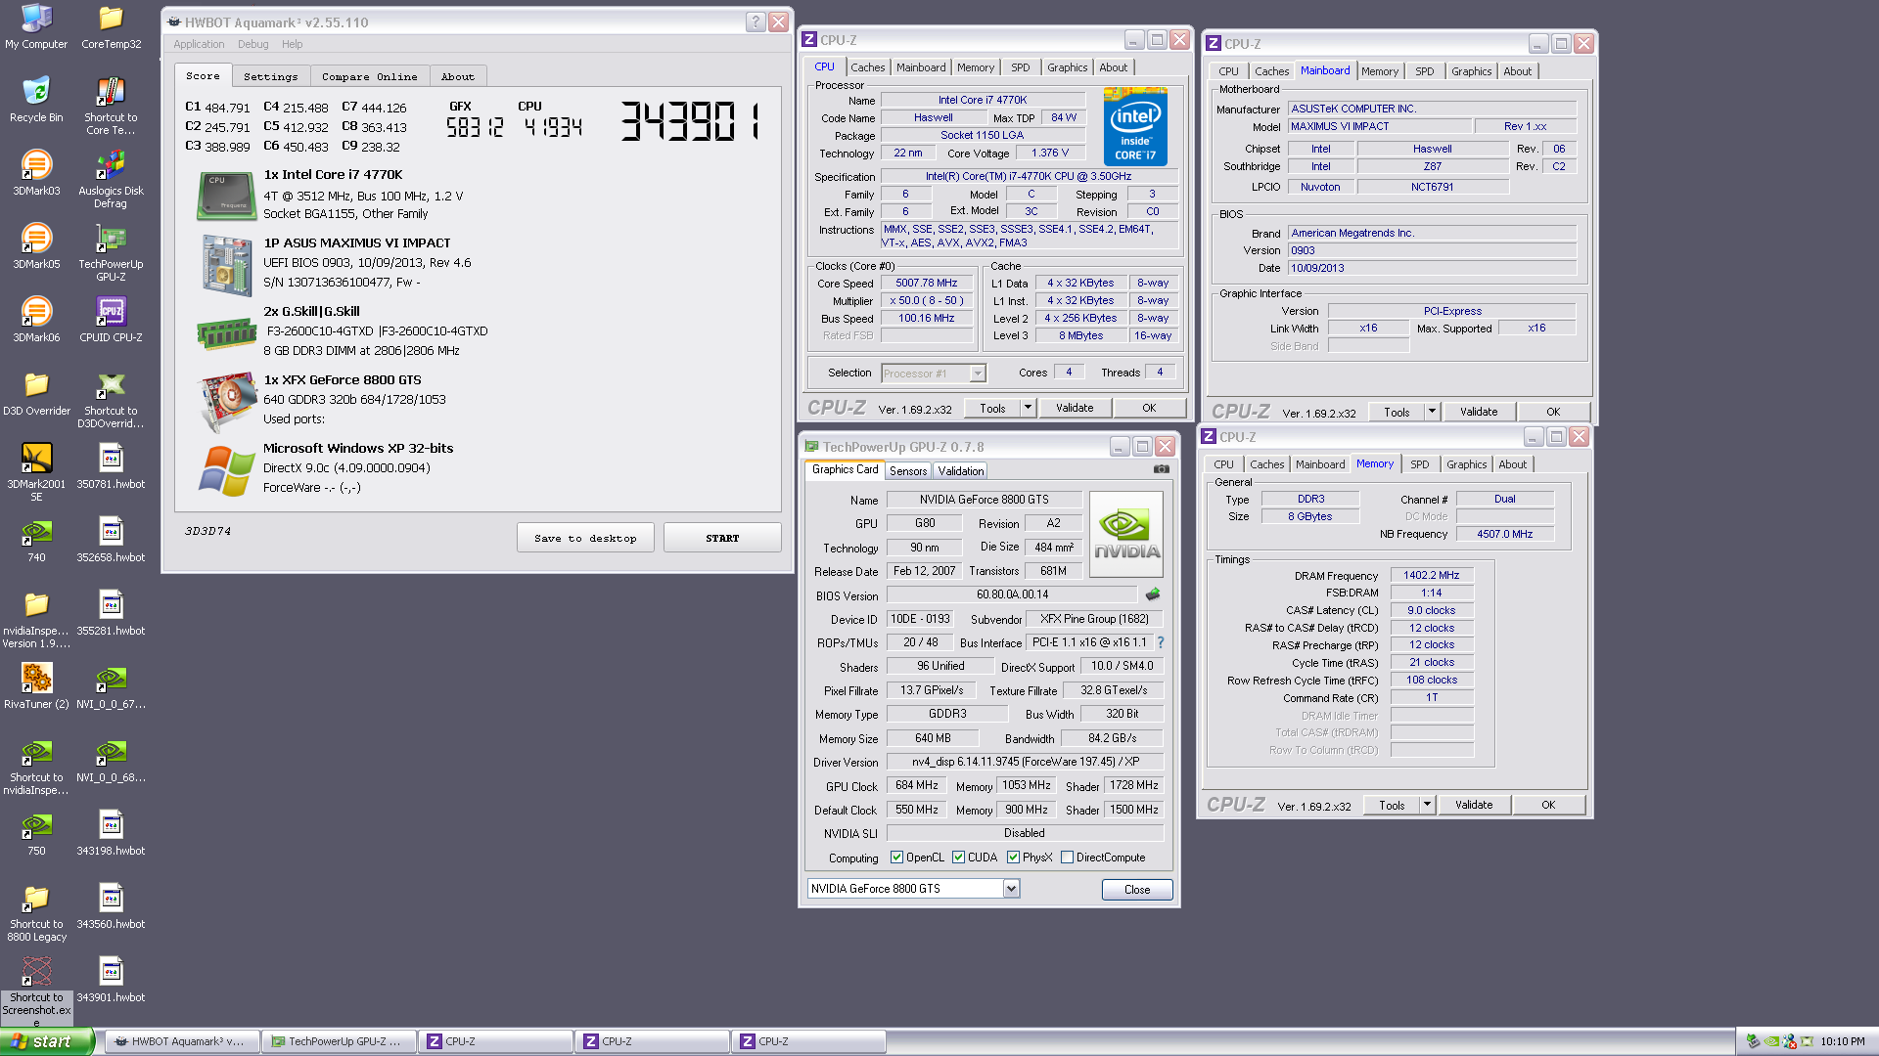Click the DRAM Frequency value 1402.2 MHz
Screen dimensions: 1879x1056
coord(1431,575)
